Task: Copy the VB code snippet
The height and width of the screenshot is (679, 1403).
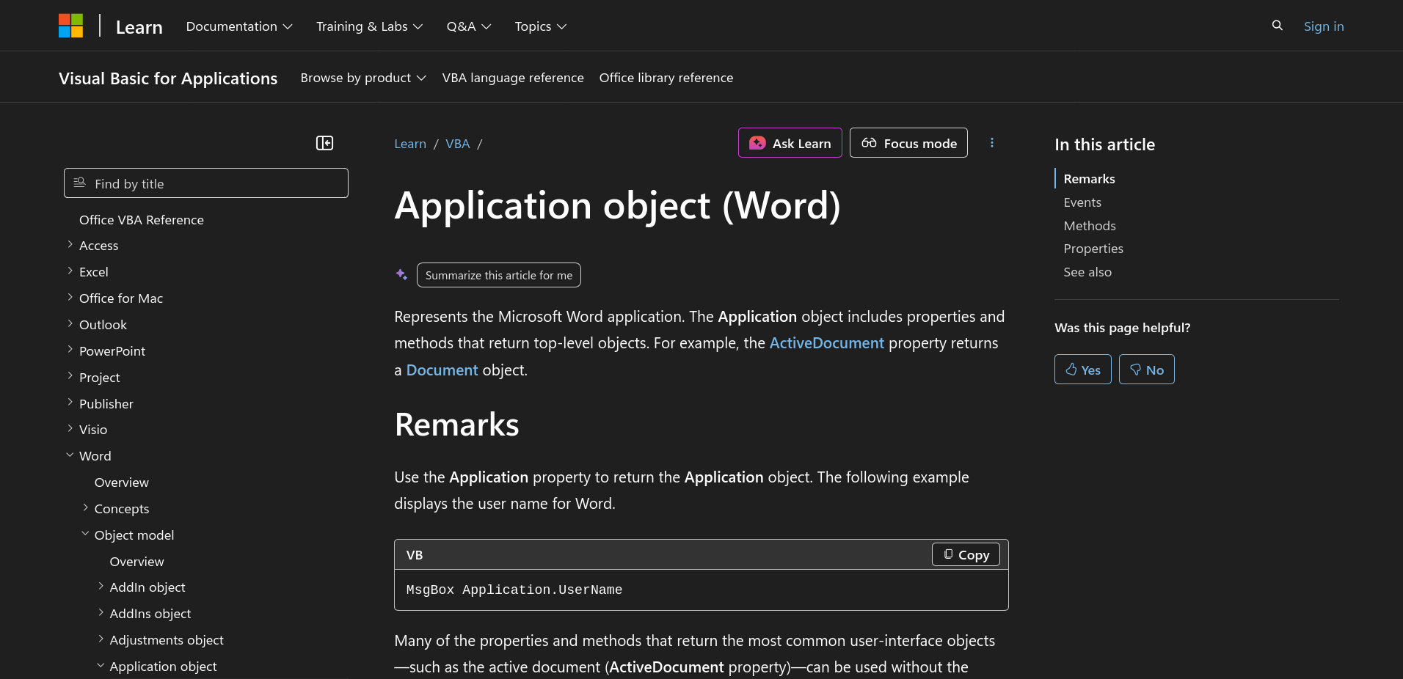Action: point(966,555)
